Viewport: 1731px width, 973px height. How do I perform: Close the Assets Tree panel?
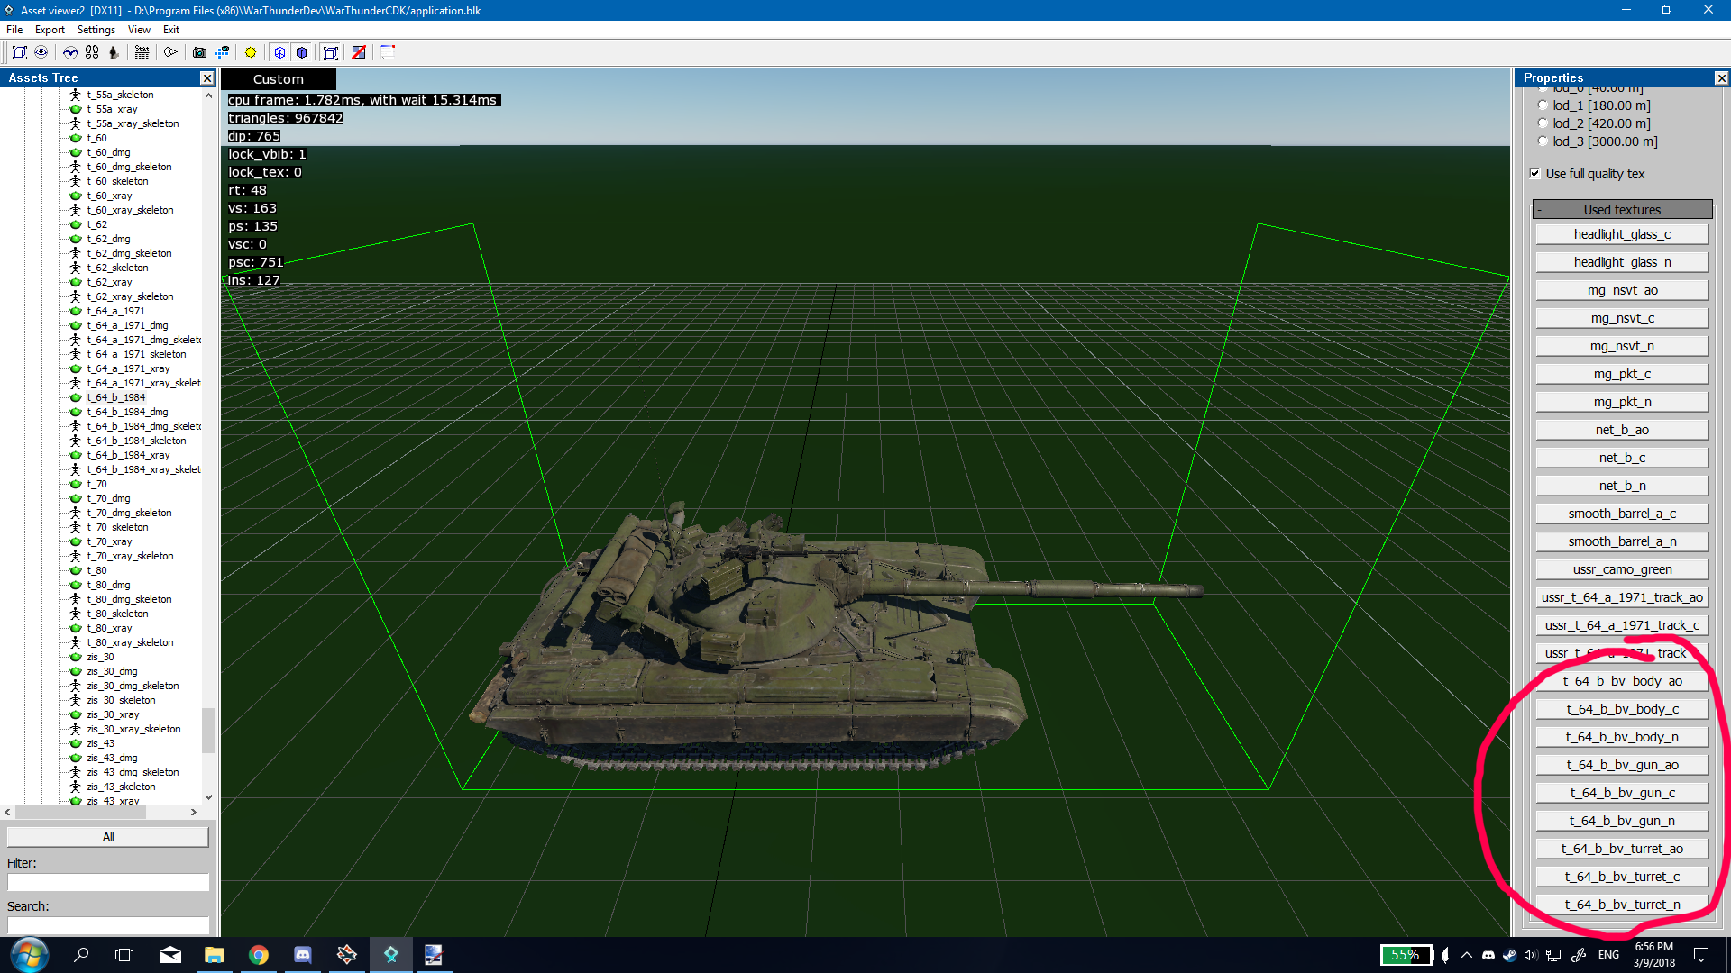pos(206,78)
